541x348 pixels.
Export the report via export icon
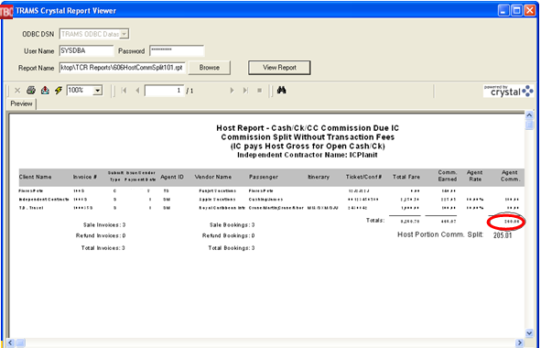coord(45,91)
